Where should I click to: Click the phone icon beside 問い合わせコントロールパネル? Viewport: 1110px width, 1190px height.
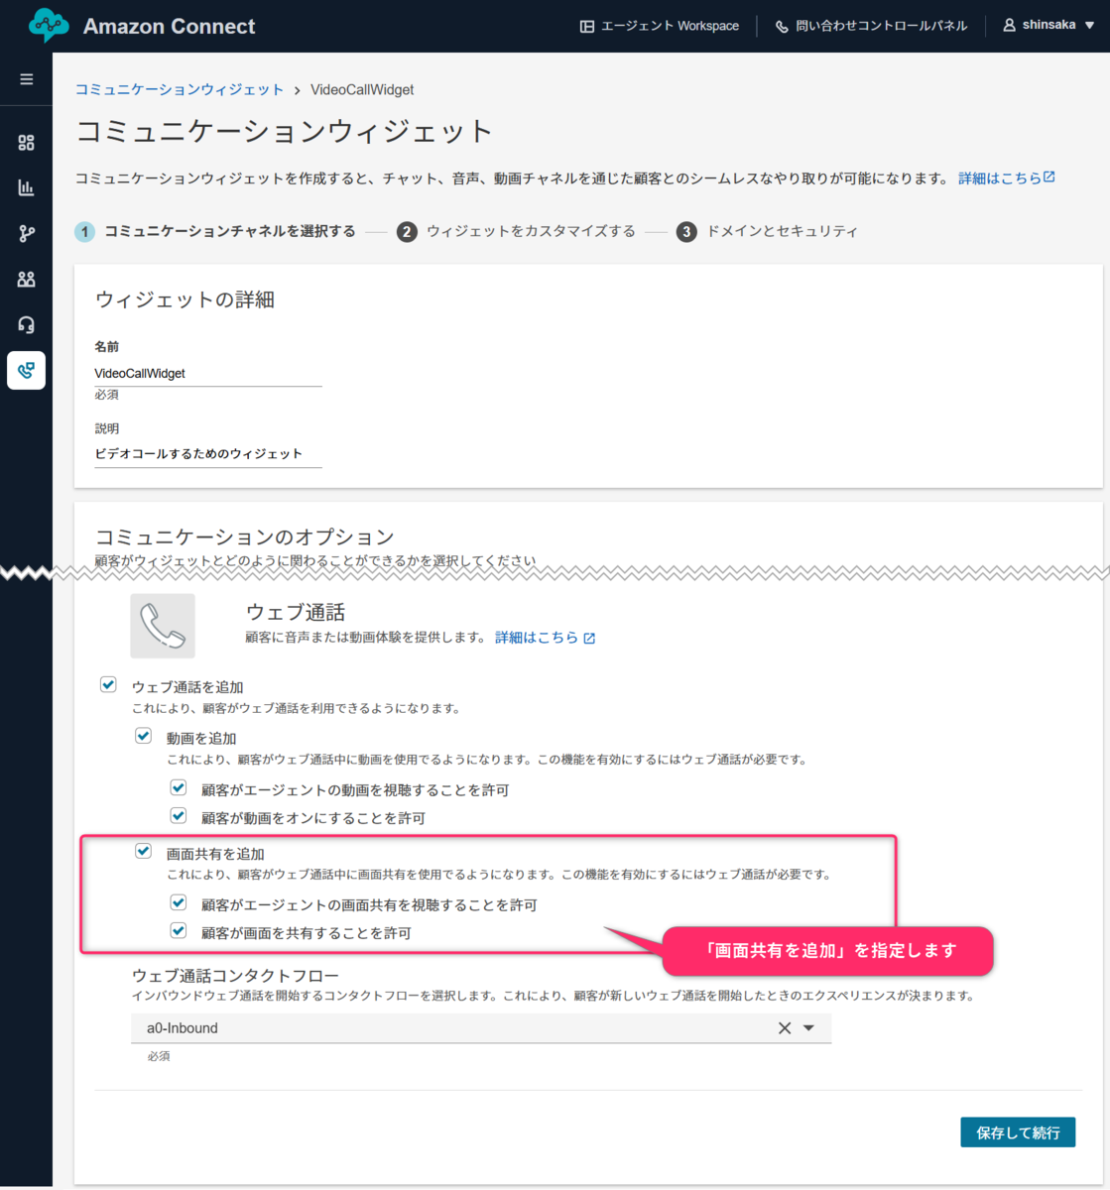click(782, 27)
